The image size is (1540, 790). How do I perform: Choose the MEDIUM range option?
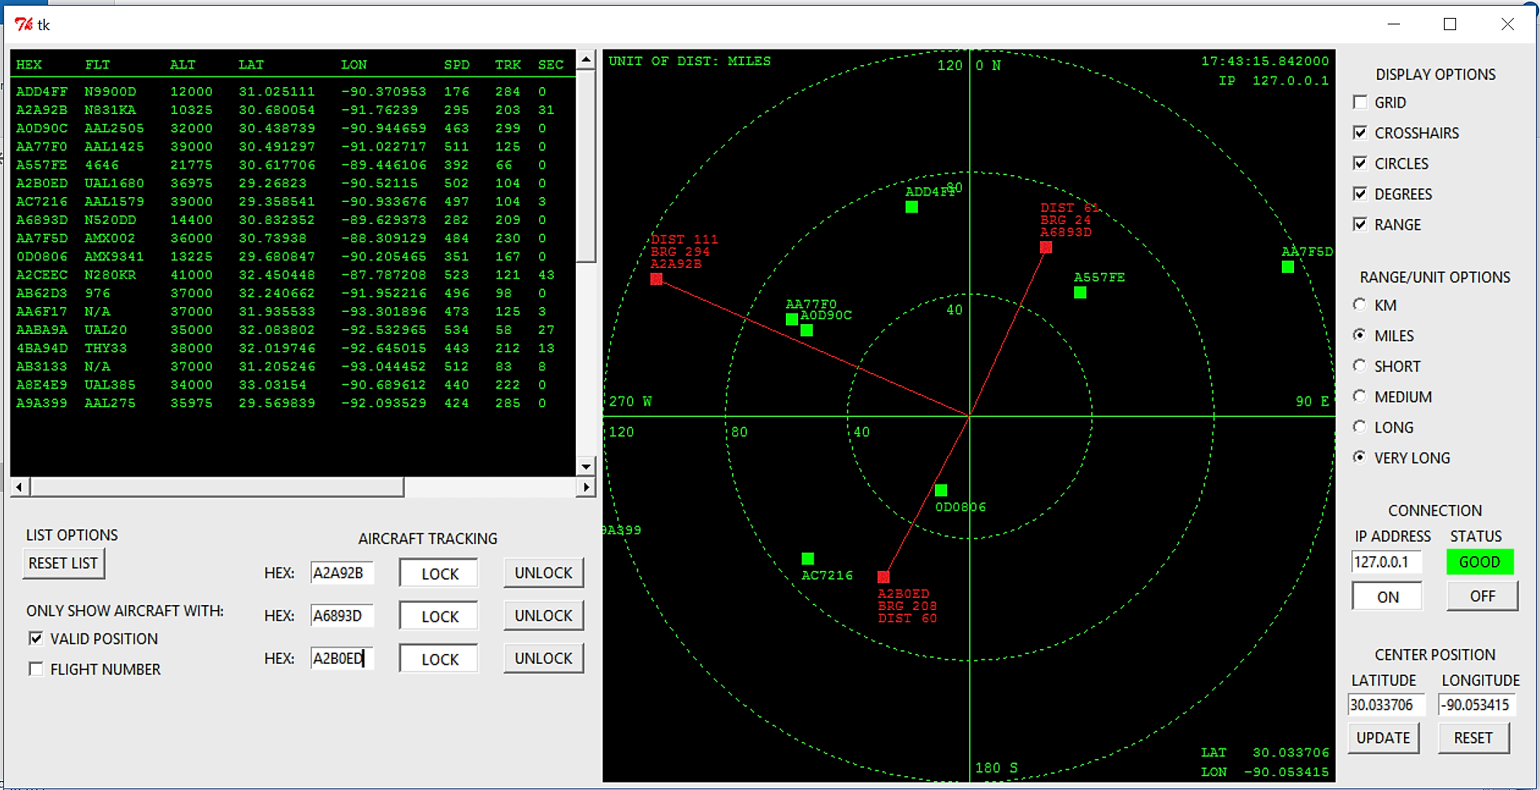[1359, 396]
